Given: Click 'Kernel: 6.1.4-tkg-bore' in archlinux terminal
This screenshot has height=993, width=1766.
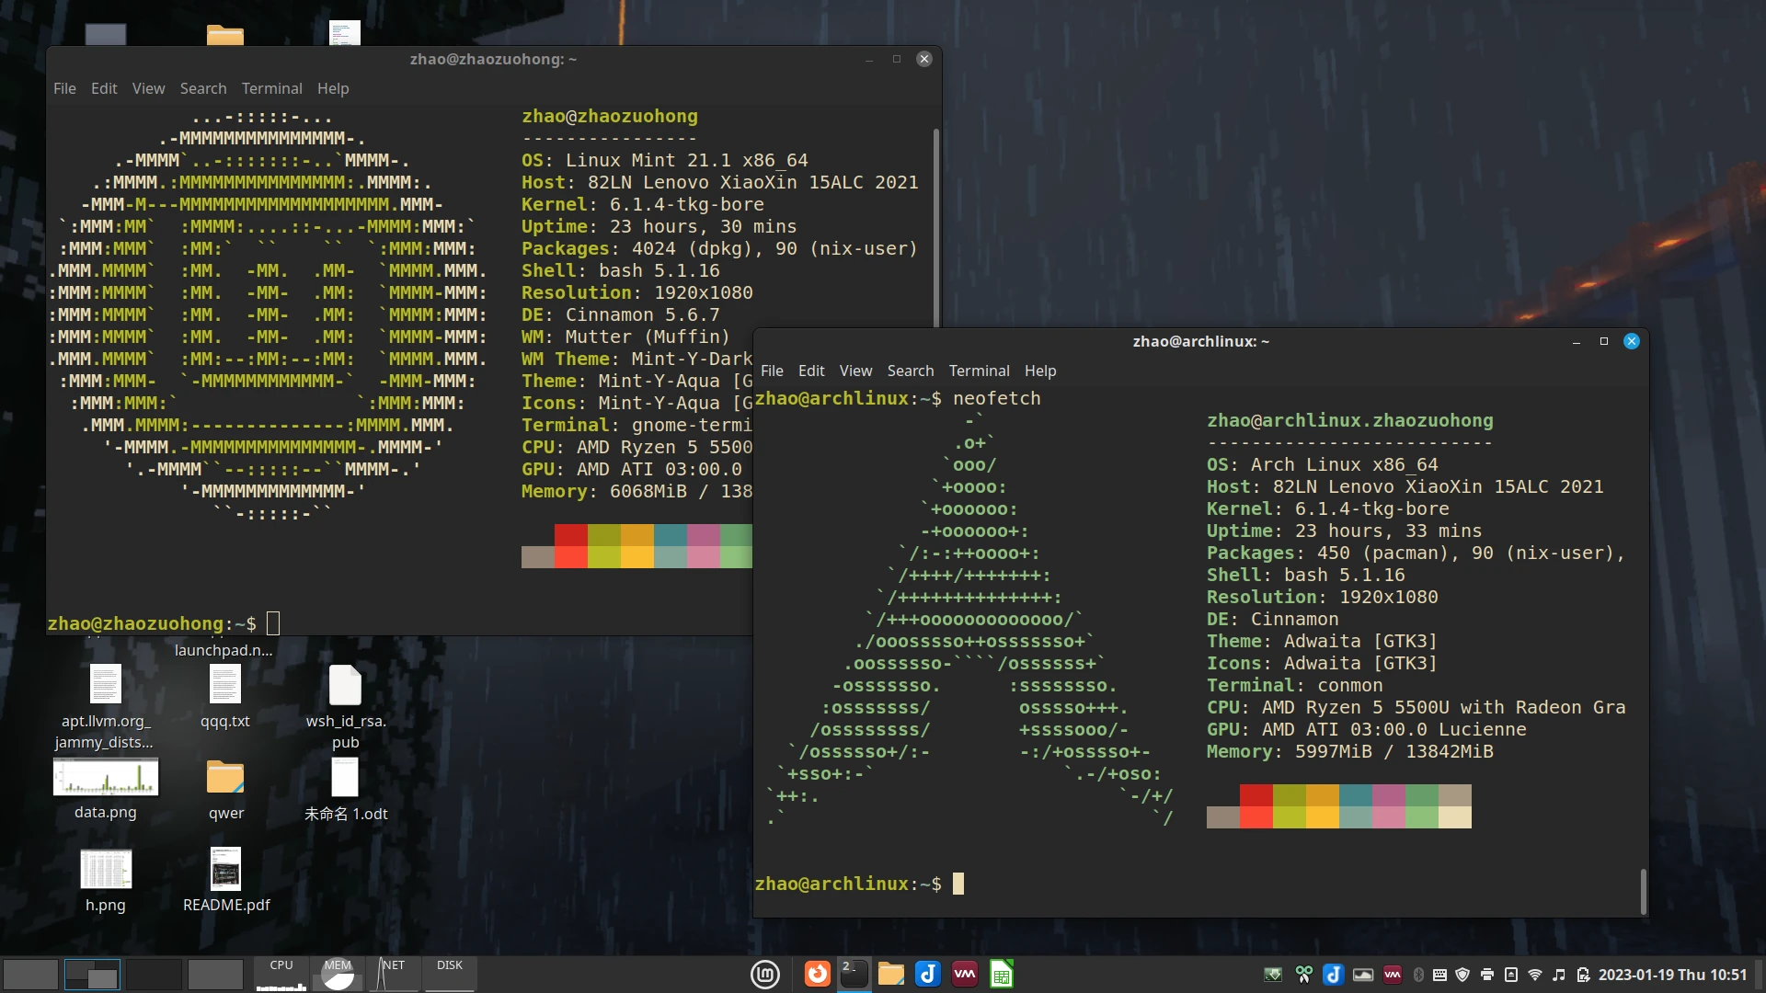Looking at the screenshot, I should tap(1328, 508).
